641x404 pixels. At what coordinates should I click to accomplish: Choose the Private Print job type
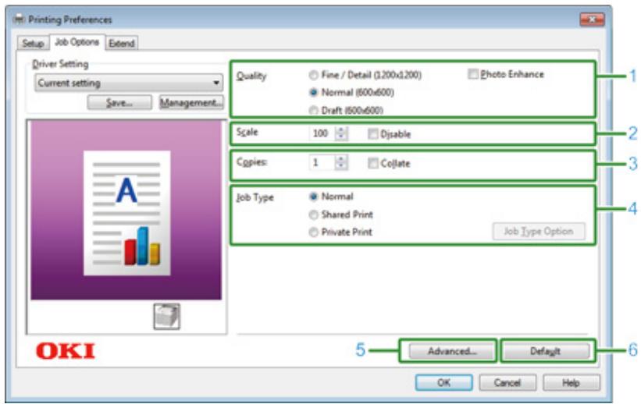tap(313, 232)
